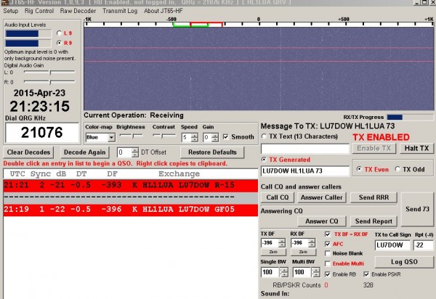The image size is (436, 299).
Task: Select the TX Odd radio button
Action: click(397, 169)
